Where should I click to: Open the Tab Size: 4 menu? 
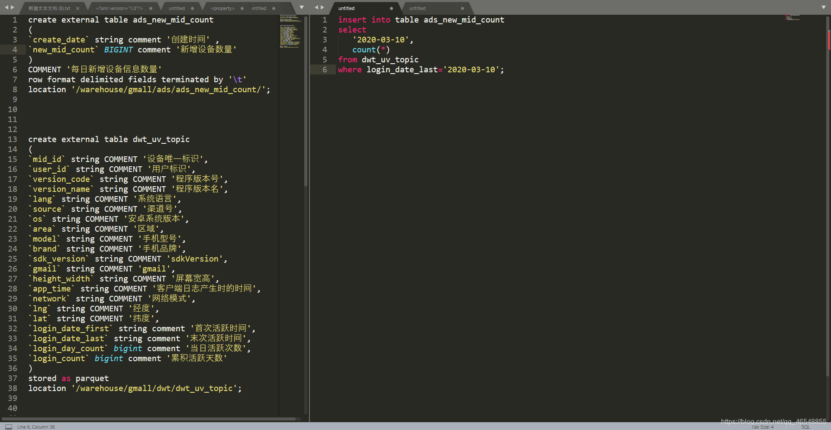[x=762, y=427]
